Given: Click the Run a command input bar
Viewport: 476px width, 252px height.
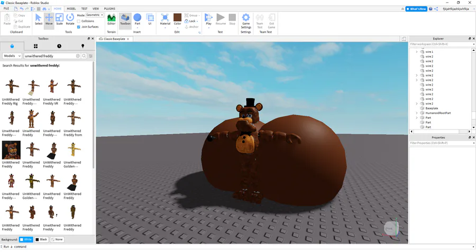Looking at the screenshot, I should pos(237,247).
